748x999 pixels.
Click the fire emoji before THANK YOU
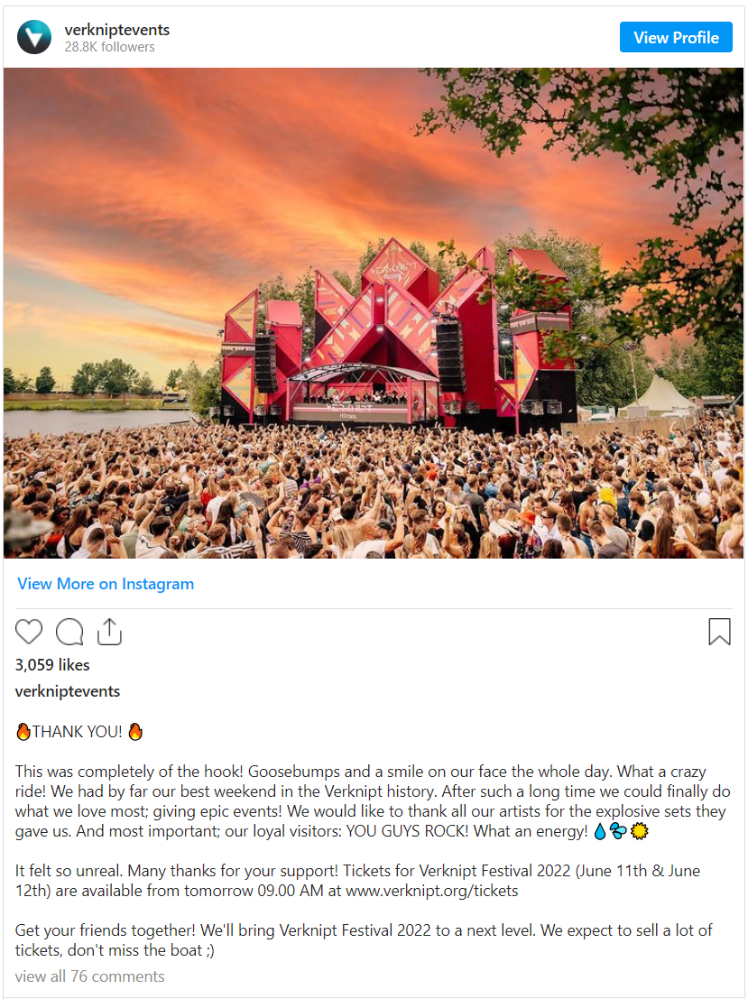pyautogui.click(x=23, y=732)
